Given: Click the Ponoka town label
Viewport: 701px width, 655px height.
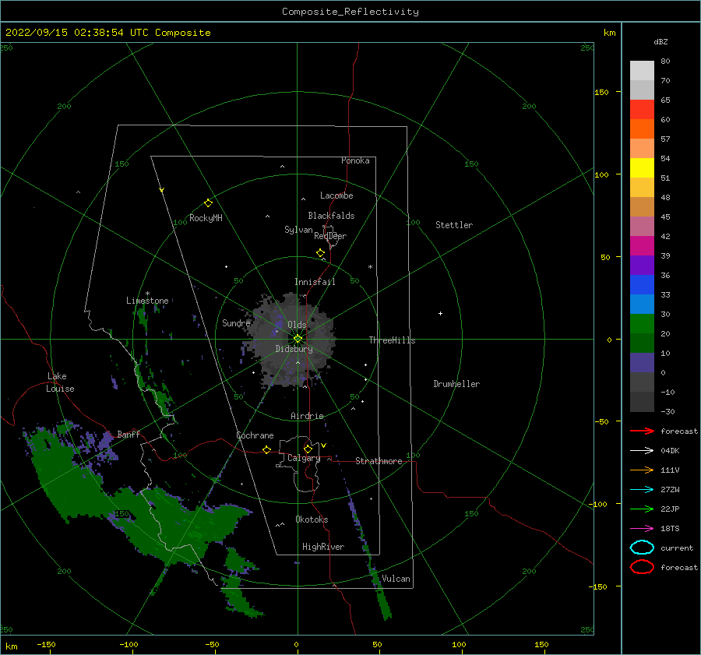Looking at the screenshot, I should [x=355, y=160].
